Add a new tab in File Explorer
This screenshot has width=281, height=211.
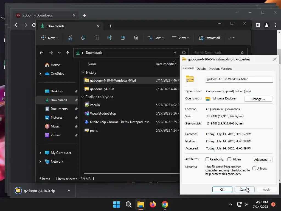click(110, 26)
